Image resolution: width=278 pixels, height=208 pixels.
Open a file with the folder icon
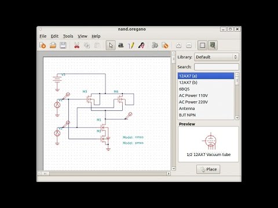(53, 46)
